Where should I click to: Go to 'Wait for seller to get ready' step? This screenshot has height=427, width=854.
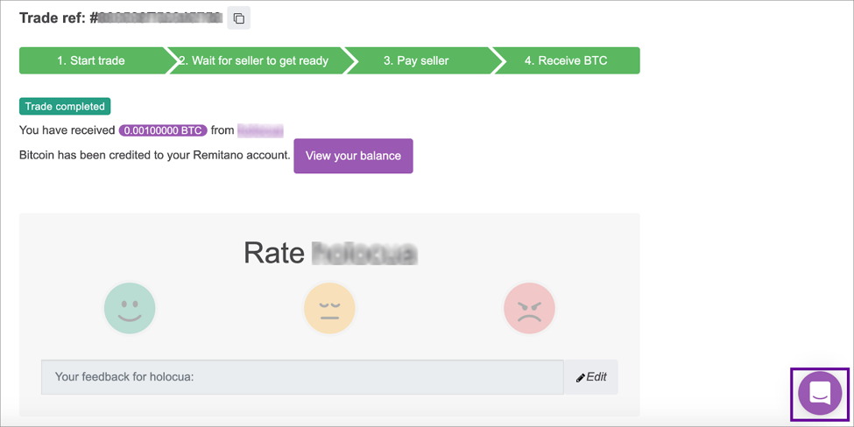tap(256, 60)
